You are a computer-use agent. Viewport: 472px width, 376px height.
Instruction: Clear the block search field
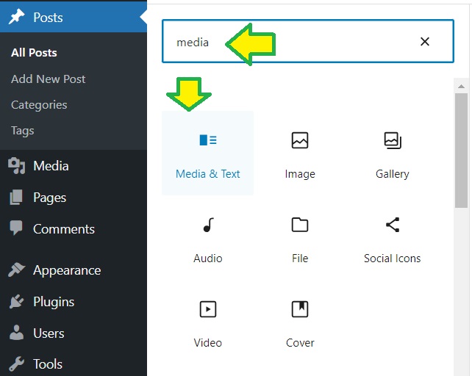(x=425, y=42)
